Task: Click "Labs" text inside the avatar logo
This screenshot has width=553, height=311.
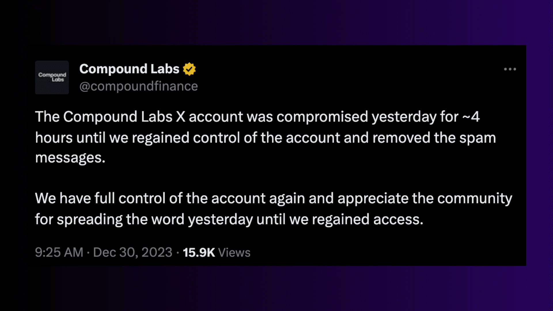Action: pyautogui.click(x=58, y=79)
